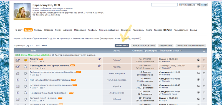Open last post icon for Моя история Настюши
Screen dimensions: 222x105
click(x=198, y=80)
